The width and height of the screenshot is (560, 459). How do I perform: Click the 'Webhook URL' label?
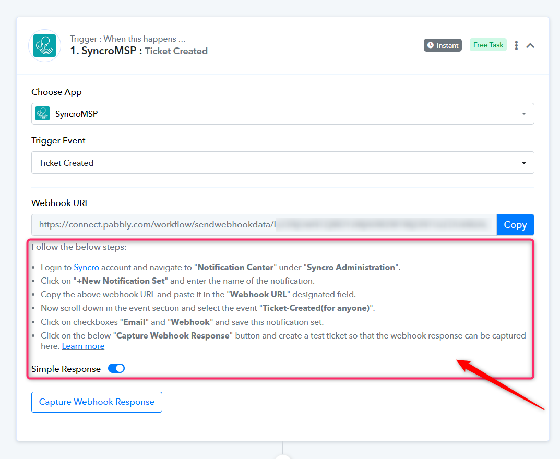click(61, 203)
